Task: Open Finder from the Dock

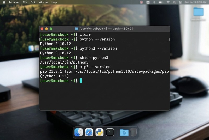Action: pyautogui.click(x=79, y=132)
